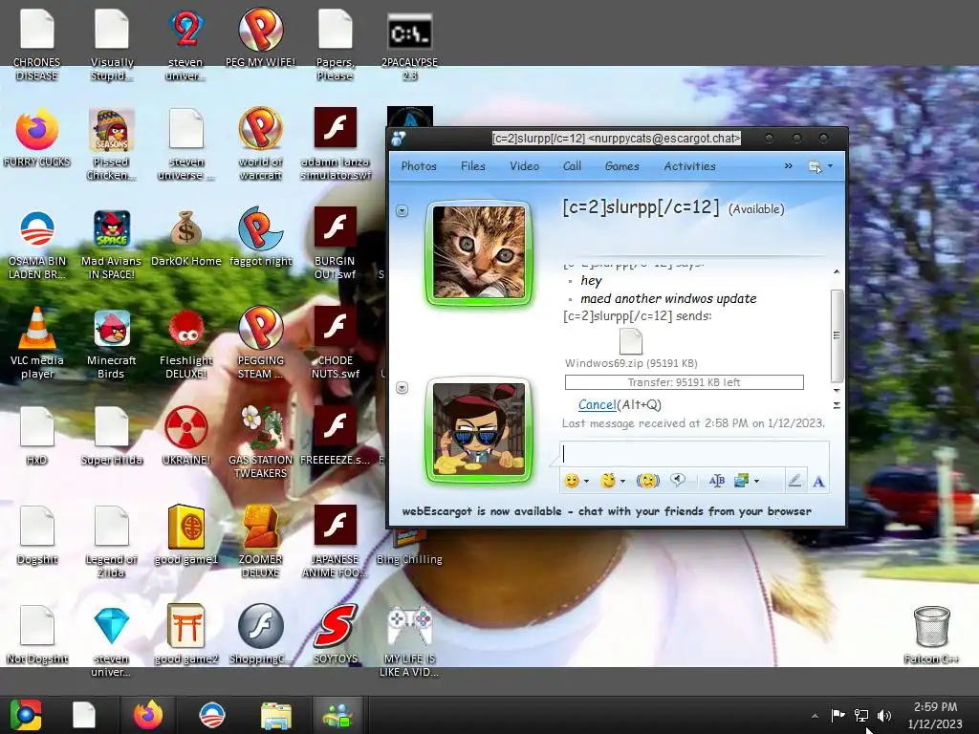
Task: Open the Files menu
Action: [472, 166]
